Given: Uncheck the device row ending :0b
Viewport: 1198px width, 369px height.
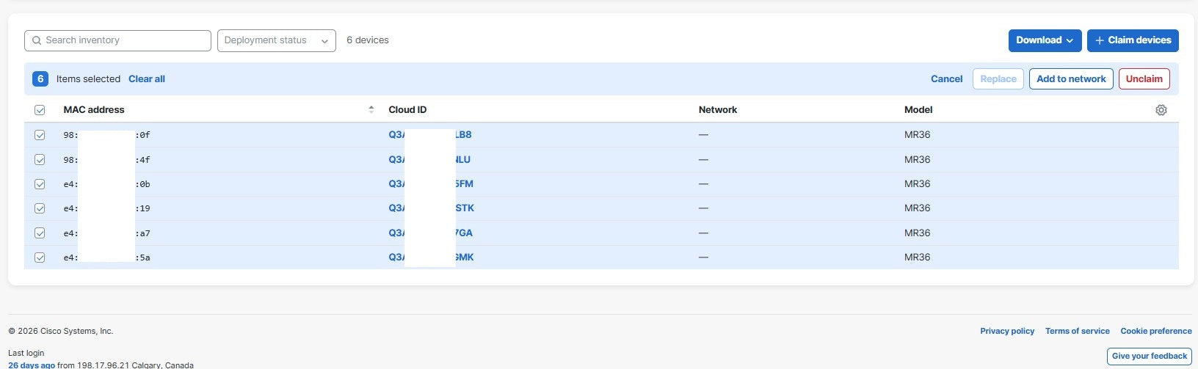Looking at the screenshot, I should (x=40, y=184).
